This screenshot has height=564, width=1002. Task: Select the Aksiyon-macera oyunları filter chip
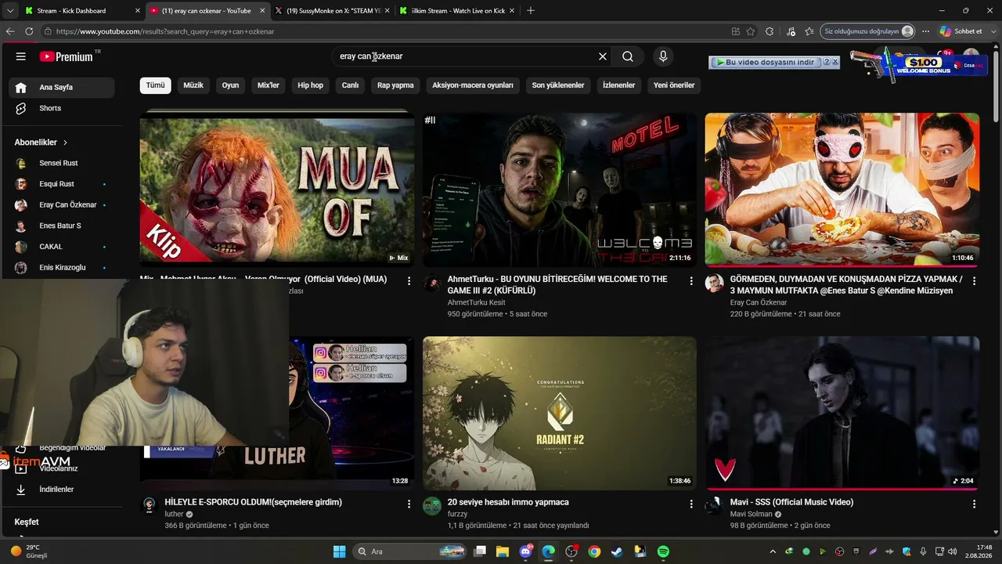tap(473, 85)
